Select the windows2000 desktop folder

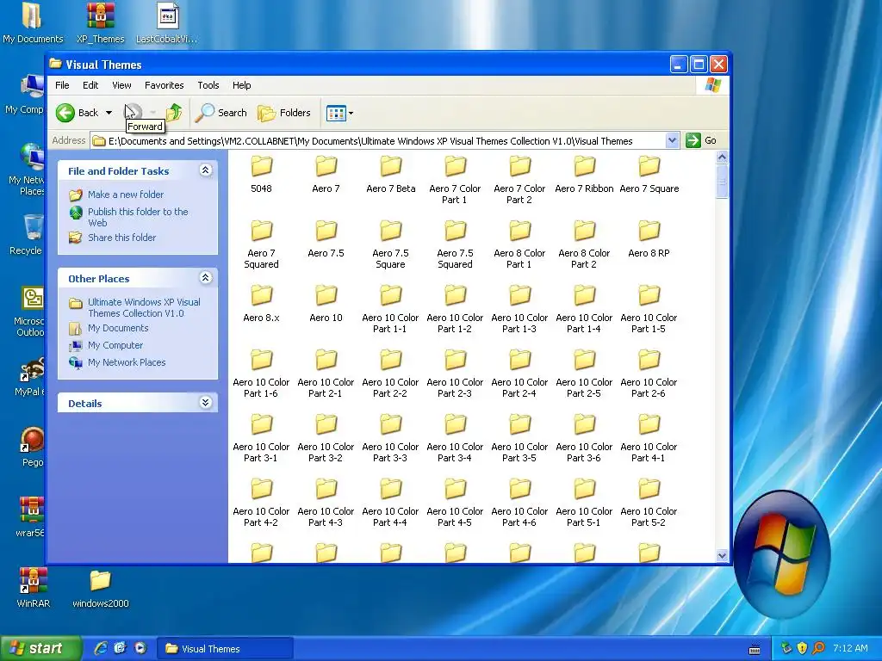pyautogui.click(x=101, y=589)
